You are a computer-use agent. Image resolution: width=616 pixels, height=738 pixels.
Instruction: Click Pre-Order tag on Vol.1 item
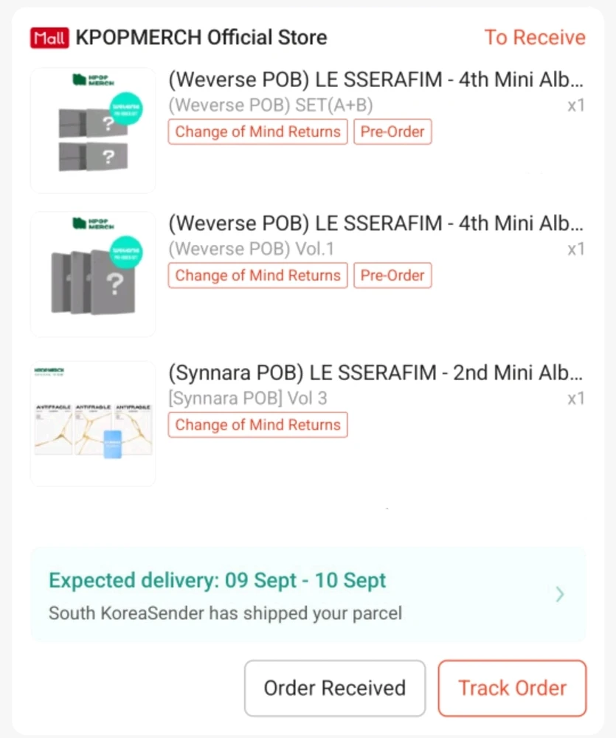pyautogui.click(x=392, y=276)
